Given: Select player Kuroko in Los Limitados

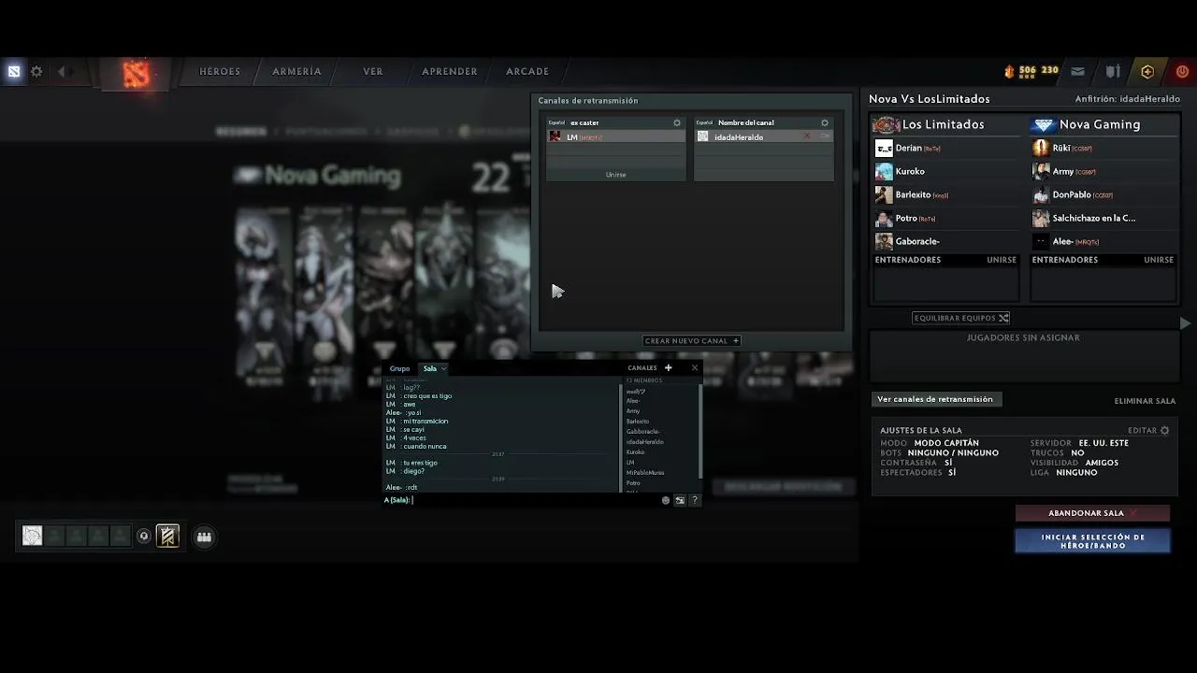Looking at the screenshot, I should (946, 171).
